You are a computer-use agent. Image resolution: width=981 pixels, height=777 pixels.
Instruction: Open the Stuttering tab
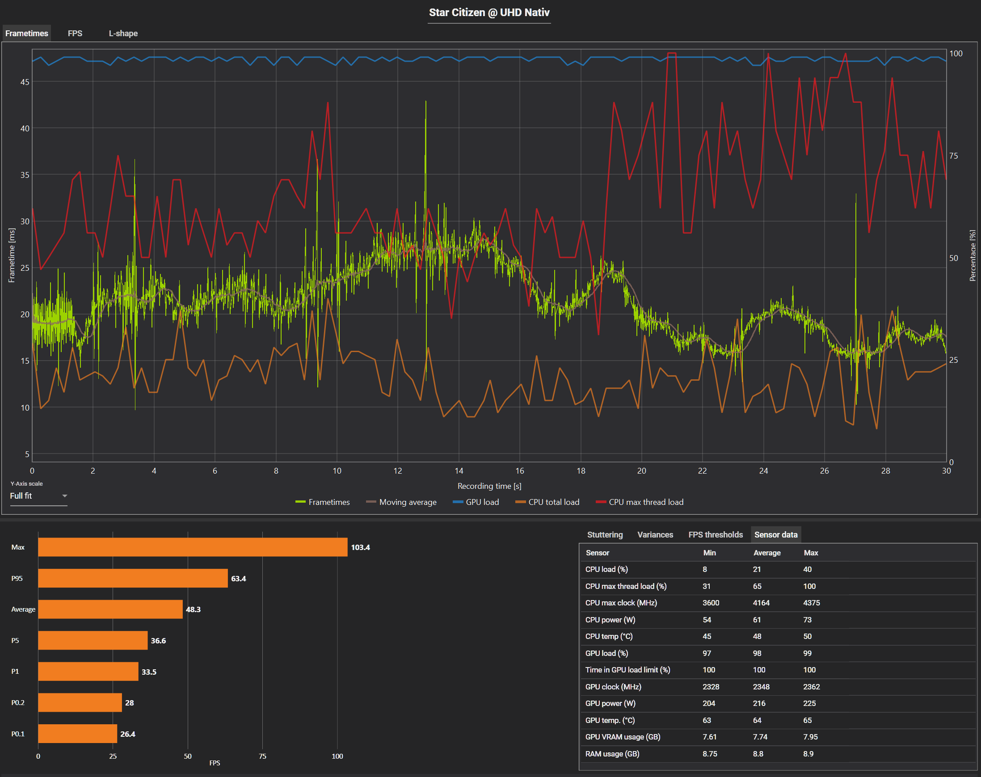[605, 534]
